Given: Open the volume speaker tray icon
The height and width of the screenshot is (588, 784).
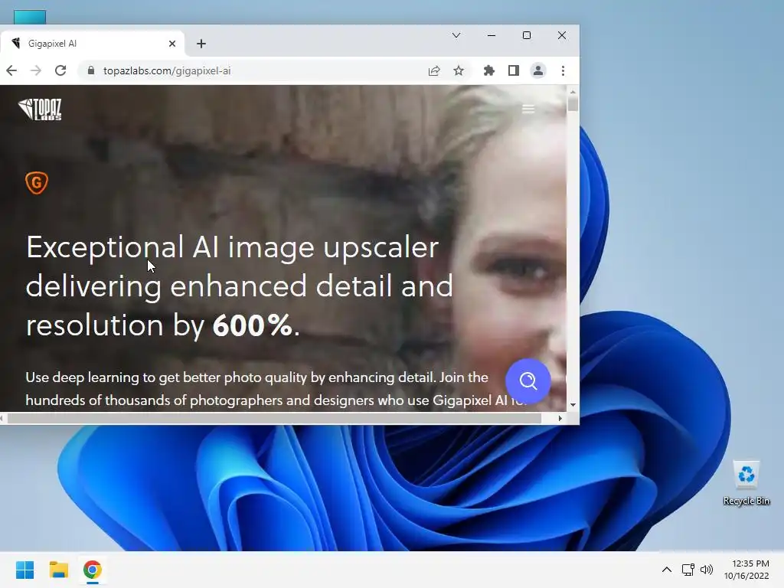Looking at the screenshot, I should [707, 570].
